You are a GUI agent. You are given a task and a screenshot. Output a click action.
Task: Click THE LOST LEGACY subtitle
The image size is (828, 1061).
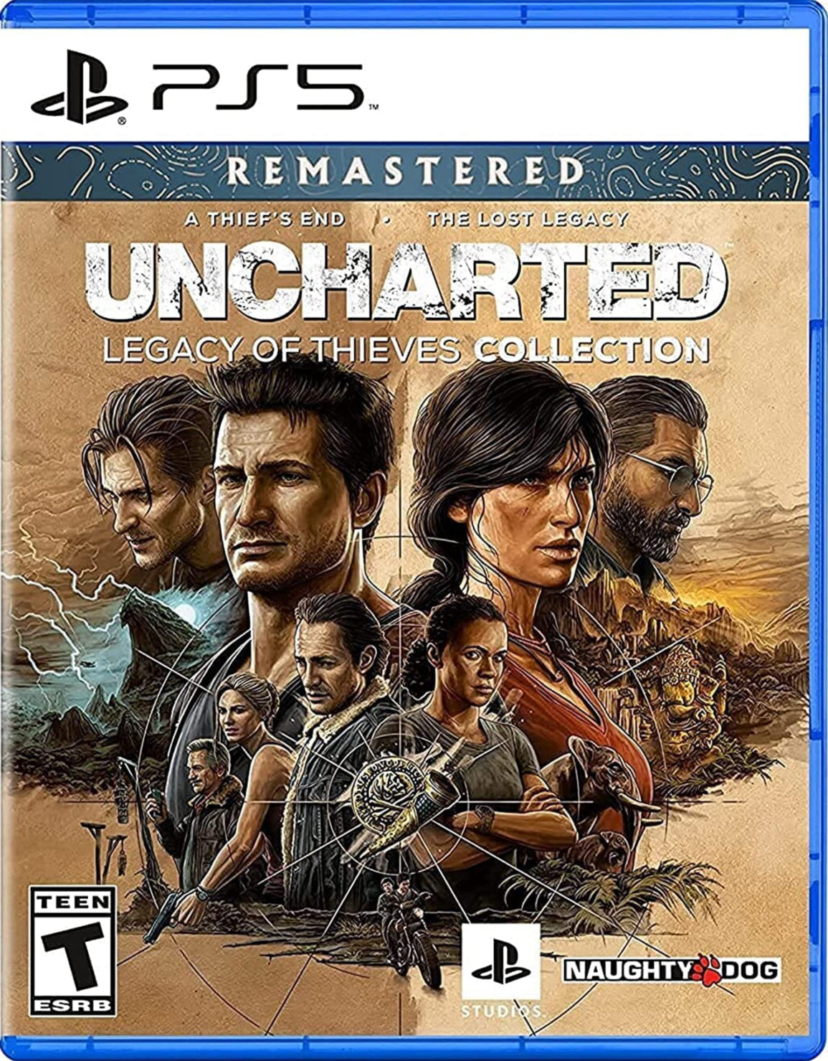[x=528, y=219]
